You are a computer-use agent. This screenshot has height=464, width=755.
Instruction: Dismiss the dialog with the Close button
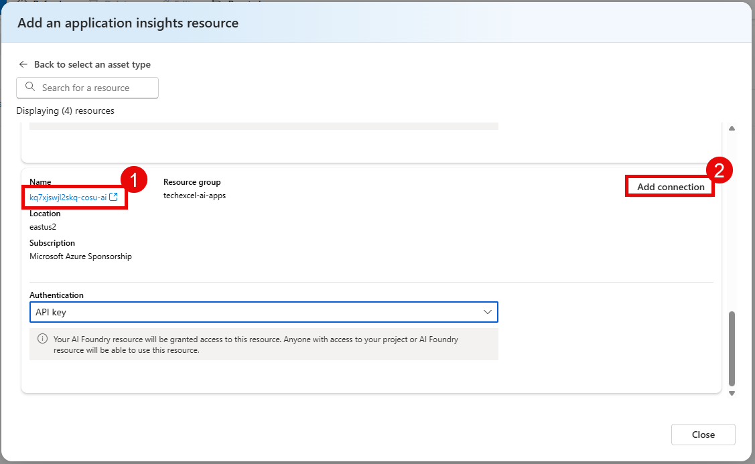703,434
